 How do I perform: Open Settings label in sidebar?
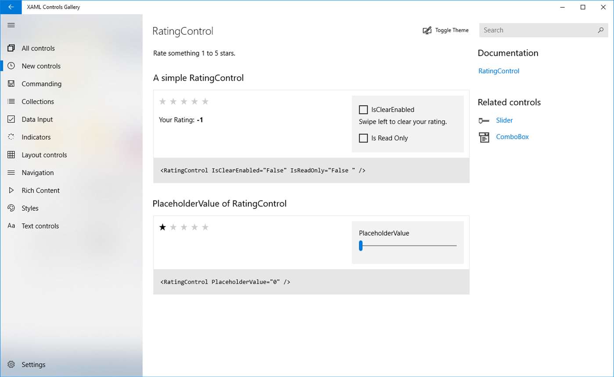[34, 365]
